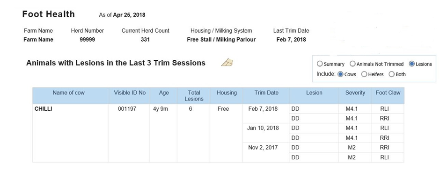Set include filter to Both
Viewport: 440px width, 171px height.
pyautogui.click(x=391, y=74)
